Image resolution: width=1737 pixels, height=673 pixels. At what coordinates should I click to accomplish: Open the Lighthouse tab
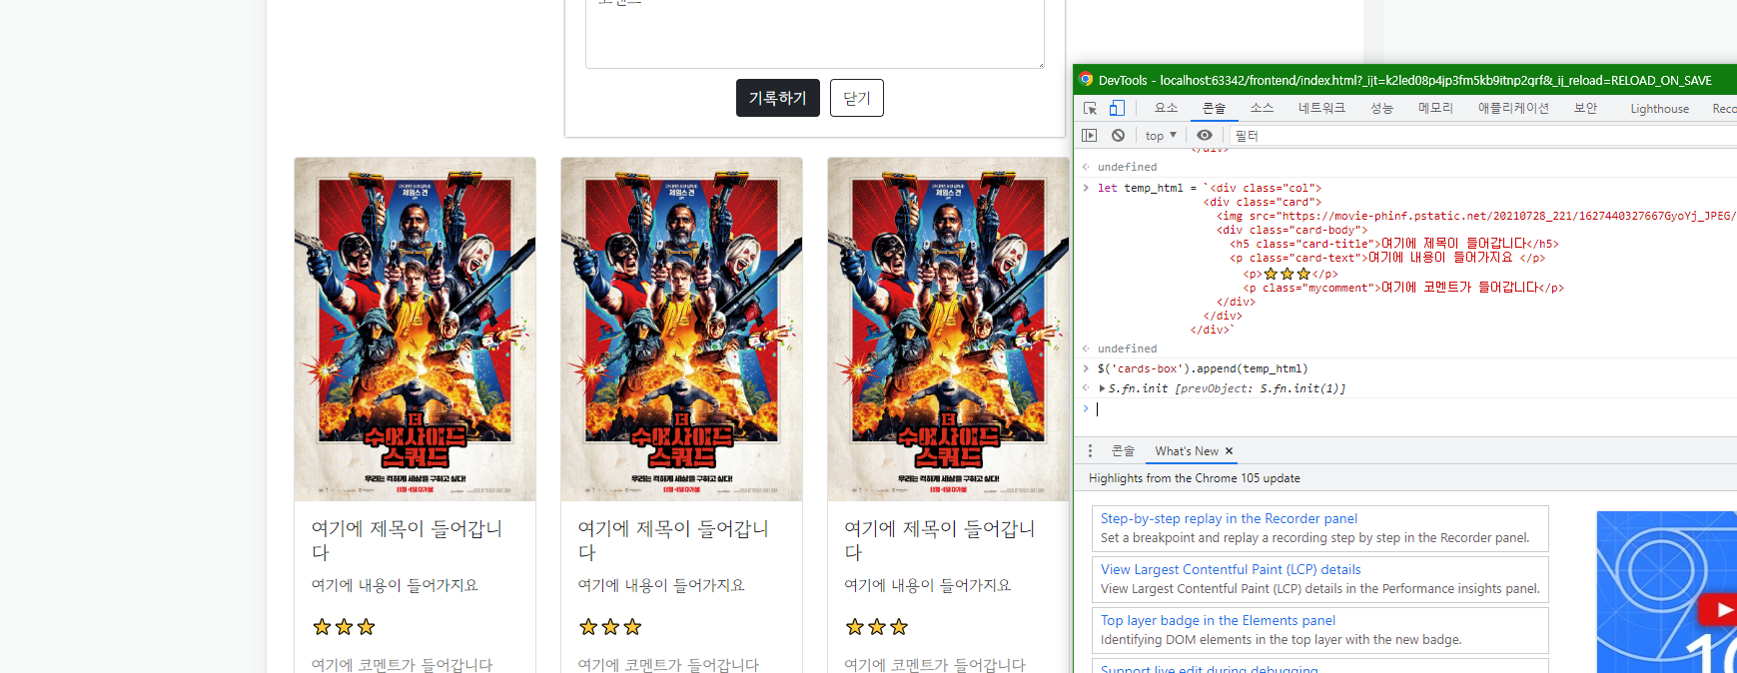pos(1659,108)
